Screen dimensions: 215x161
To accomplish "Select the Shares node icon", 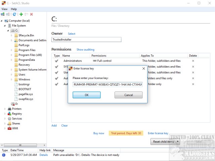I will point(9,124).
